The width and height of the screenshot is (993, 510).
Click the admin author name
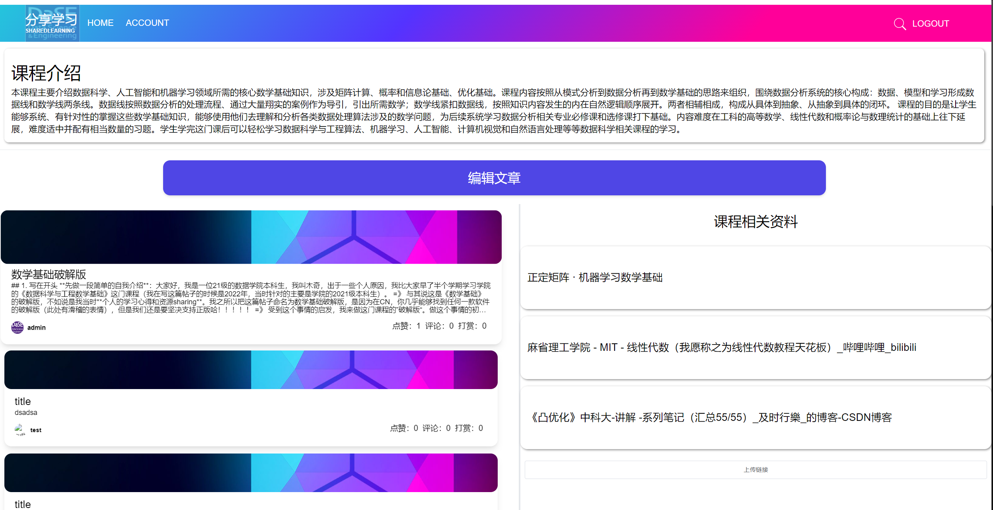coord(37,327)
